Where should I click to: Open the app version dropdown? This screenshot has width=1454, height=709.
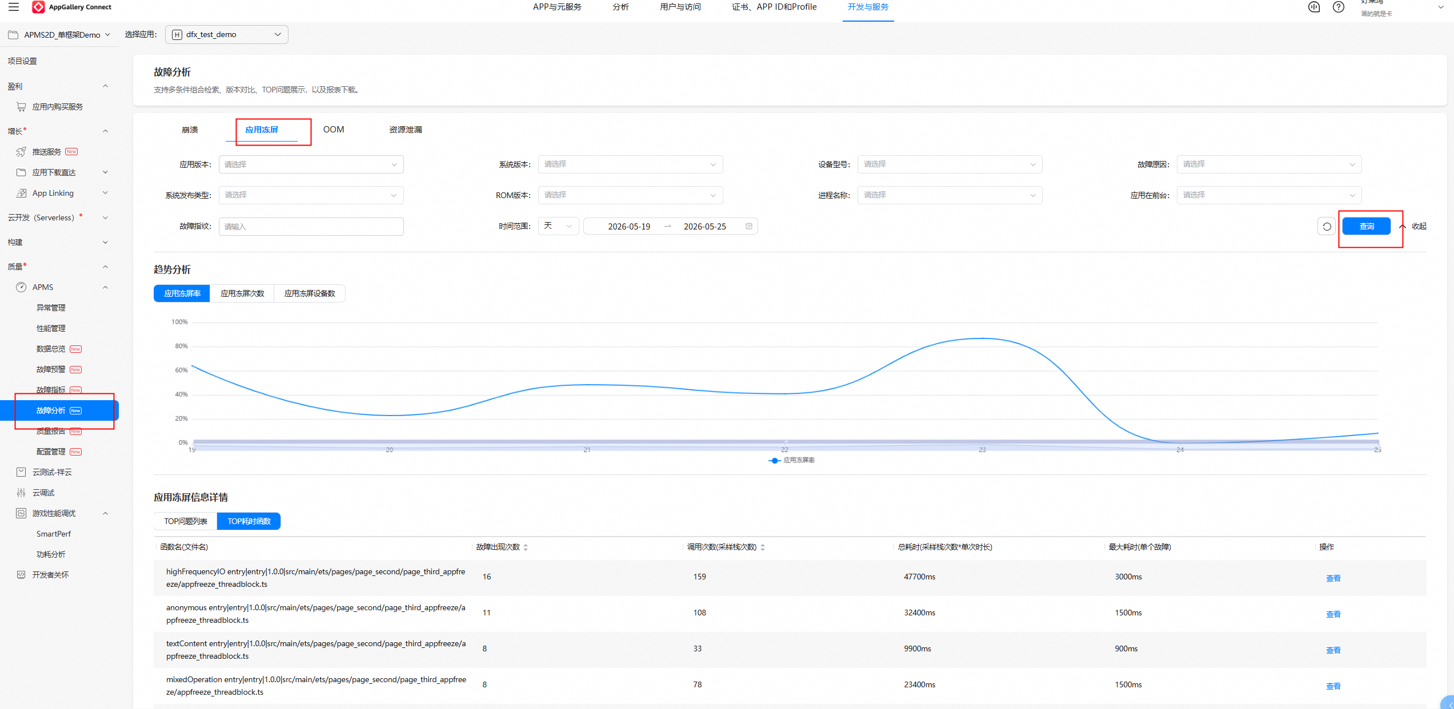coord(311,164)
